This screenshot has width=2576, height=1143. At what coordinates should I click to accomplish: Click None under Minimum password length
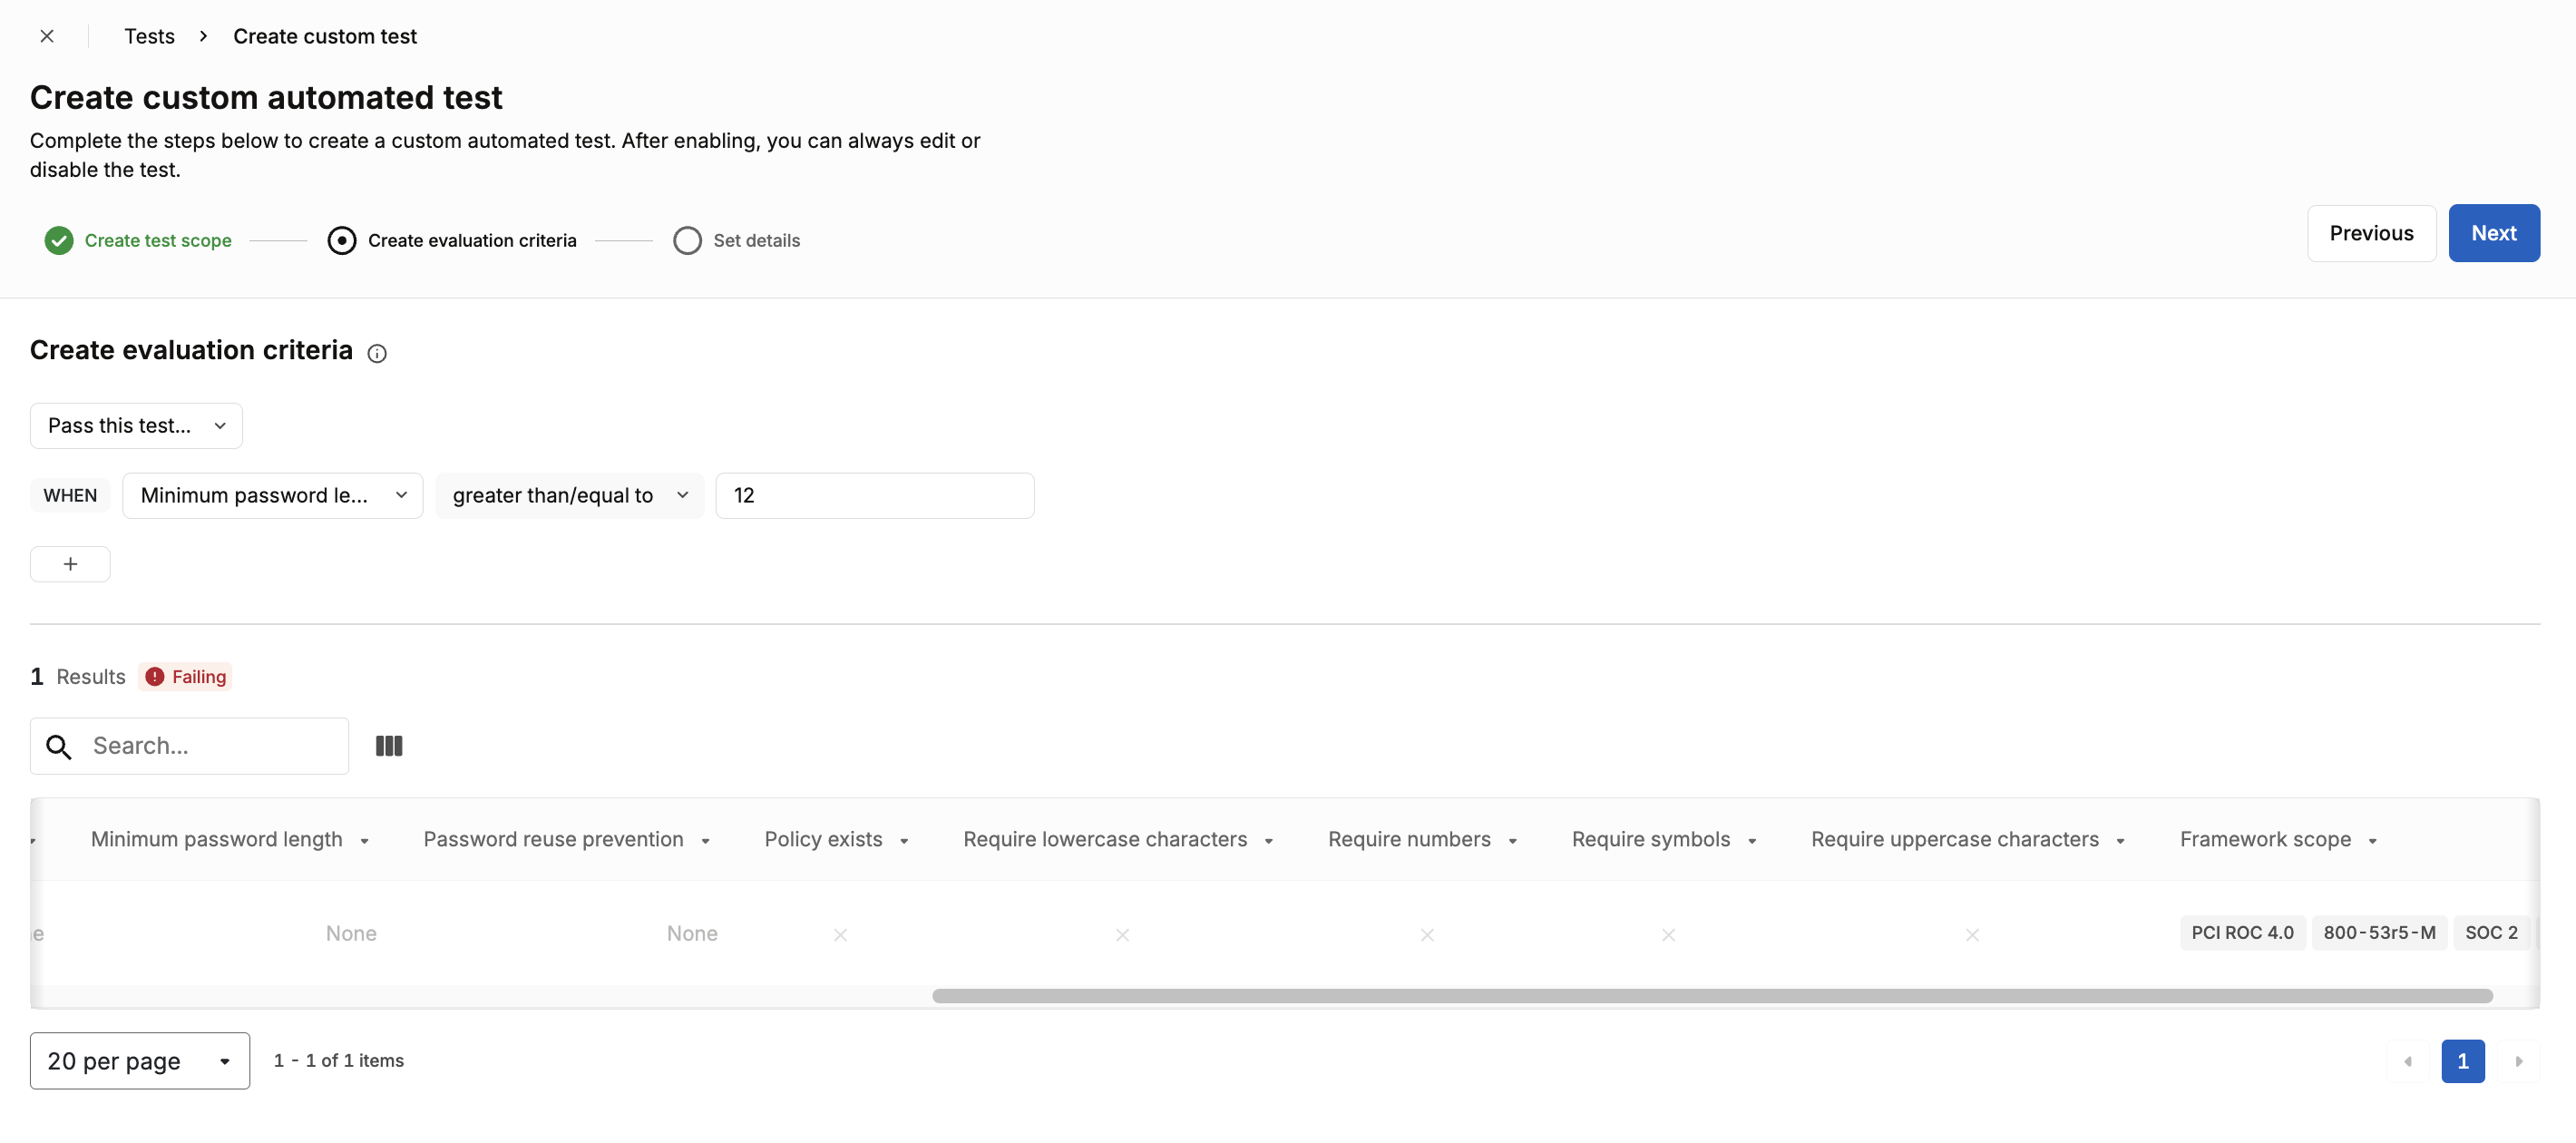tap(351, 934)
